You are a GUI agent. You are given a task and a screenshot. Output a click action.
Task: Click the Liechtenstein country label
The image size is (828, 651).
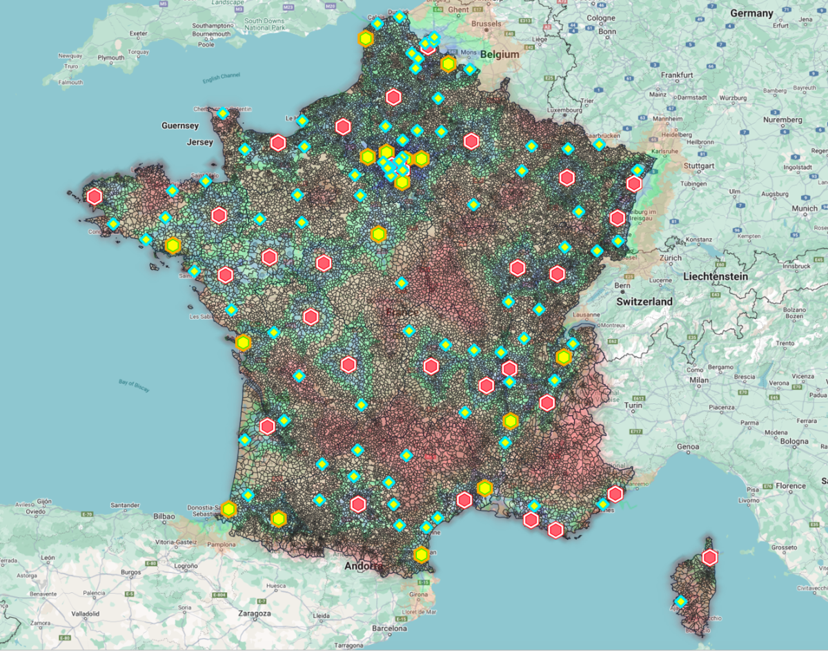[716, 276]
